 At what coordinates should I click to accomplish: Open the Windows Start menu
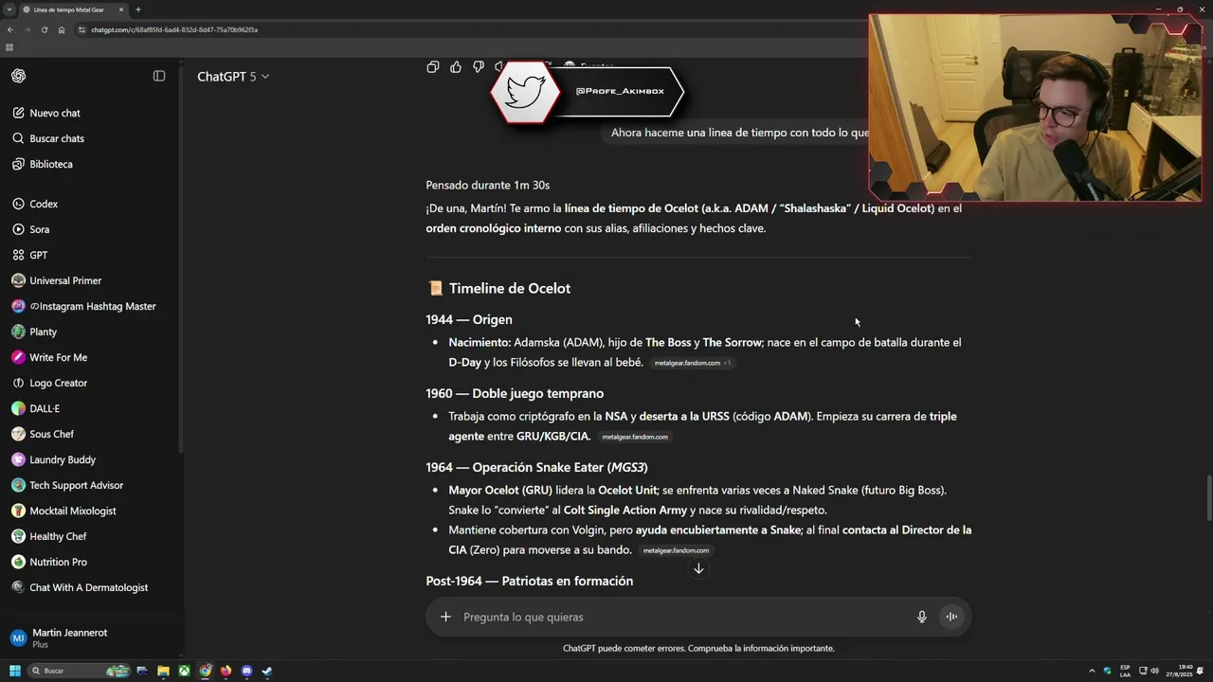[x=14, y=671]
